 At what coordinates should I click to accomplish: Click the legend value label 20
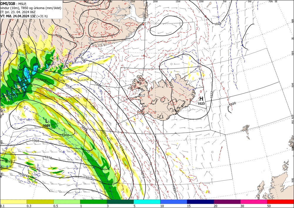pyautogui.click(x=216, y=206)
